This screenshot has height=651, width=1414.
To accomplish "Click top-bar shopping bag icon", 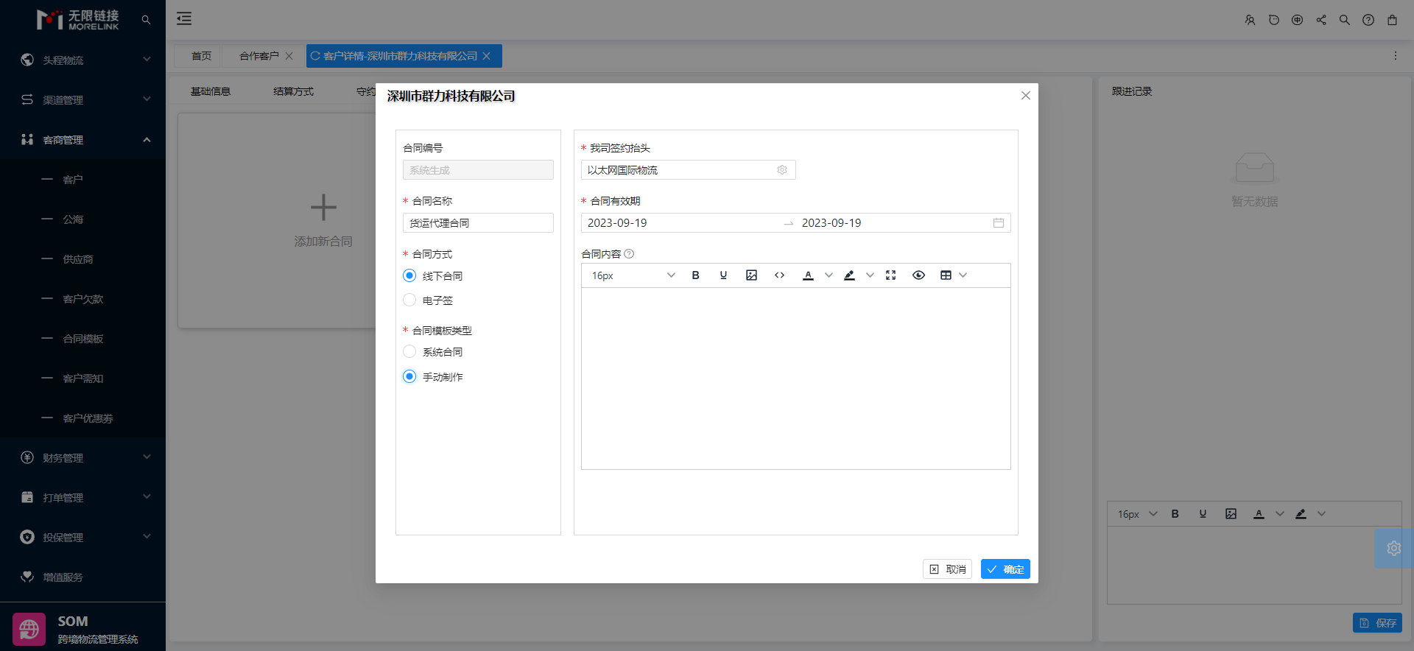I will [1392, 20].
